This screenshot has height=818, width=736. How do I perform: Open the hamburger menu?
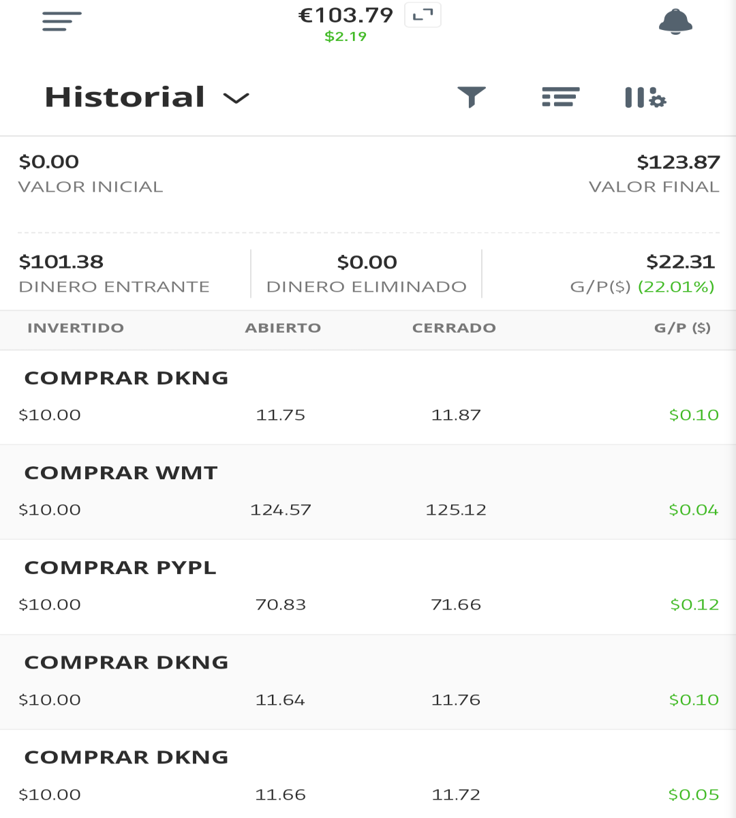(x=61, y=21)
